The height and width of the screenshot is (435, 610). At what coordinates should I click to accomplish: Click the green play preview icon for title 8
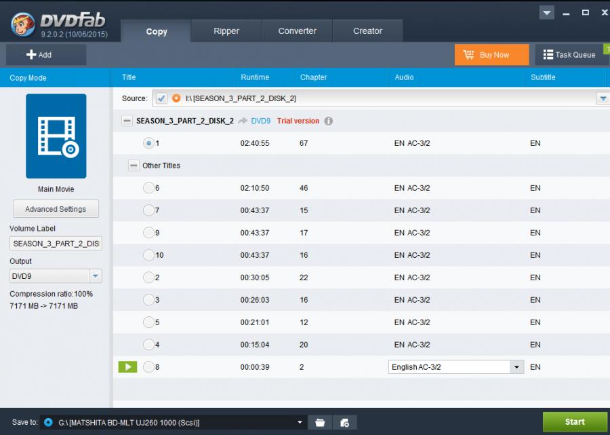click(127, 367)
